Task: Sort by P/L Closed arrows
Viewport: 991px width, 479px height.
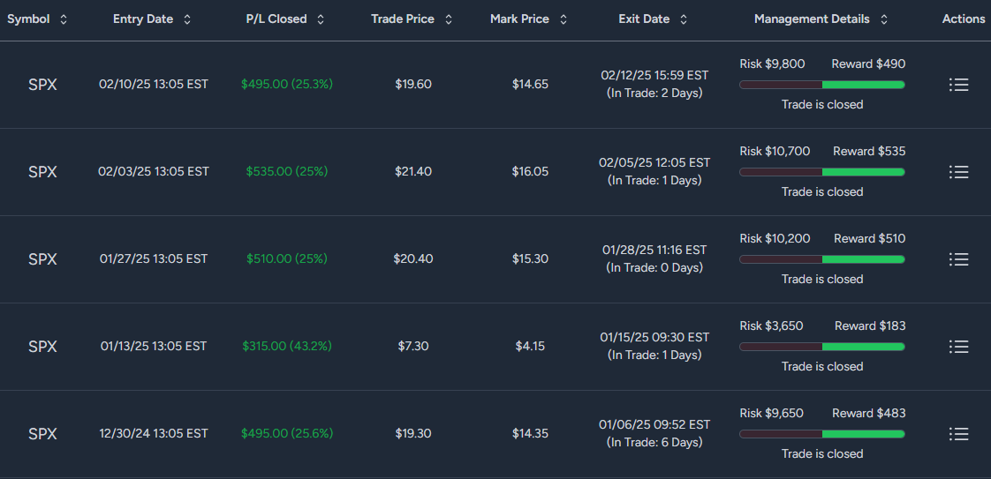Action: 321,19
